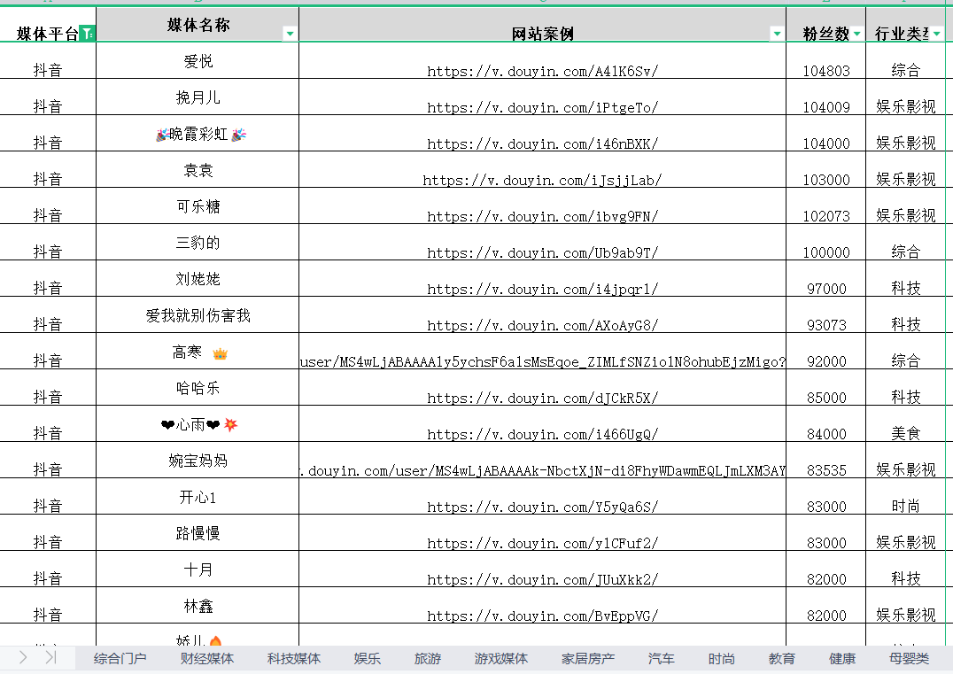Switch to the 娱乐 sheet tab
Viewport: 953px width, 674px height.
[x=367, y=658]
